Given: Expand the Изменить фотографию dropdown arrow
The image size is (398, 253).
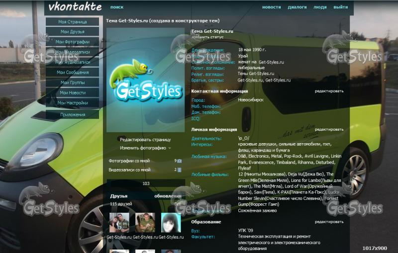Looking at the screenshot, I should click(170, 148).
